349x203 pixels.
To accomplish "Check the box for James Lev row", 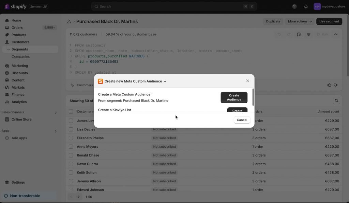I will (x=71, y=121).
